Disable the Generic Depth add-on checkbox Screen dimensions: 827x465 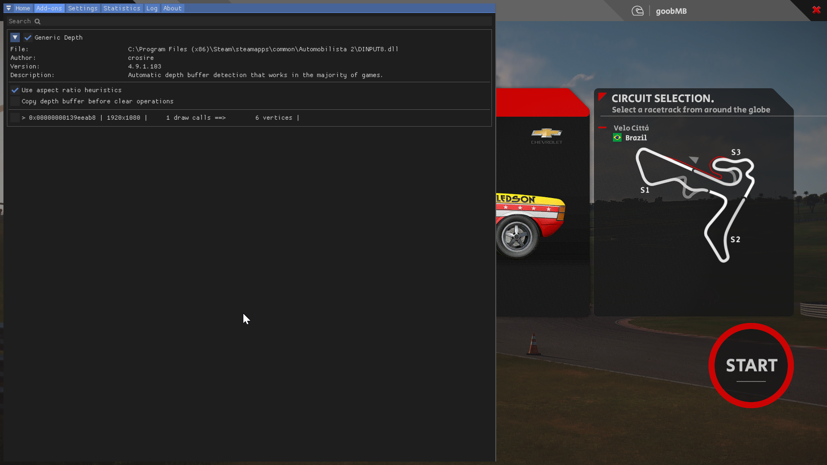[28, 37]
